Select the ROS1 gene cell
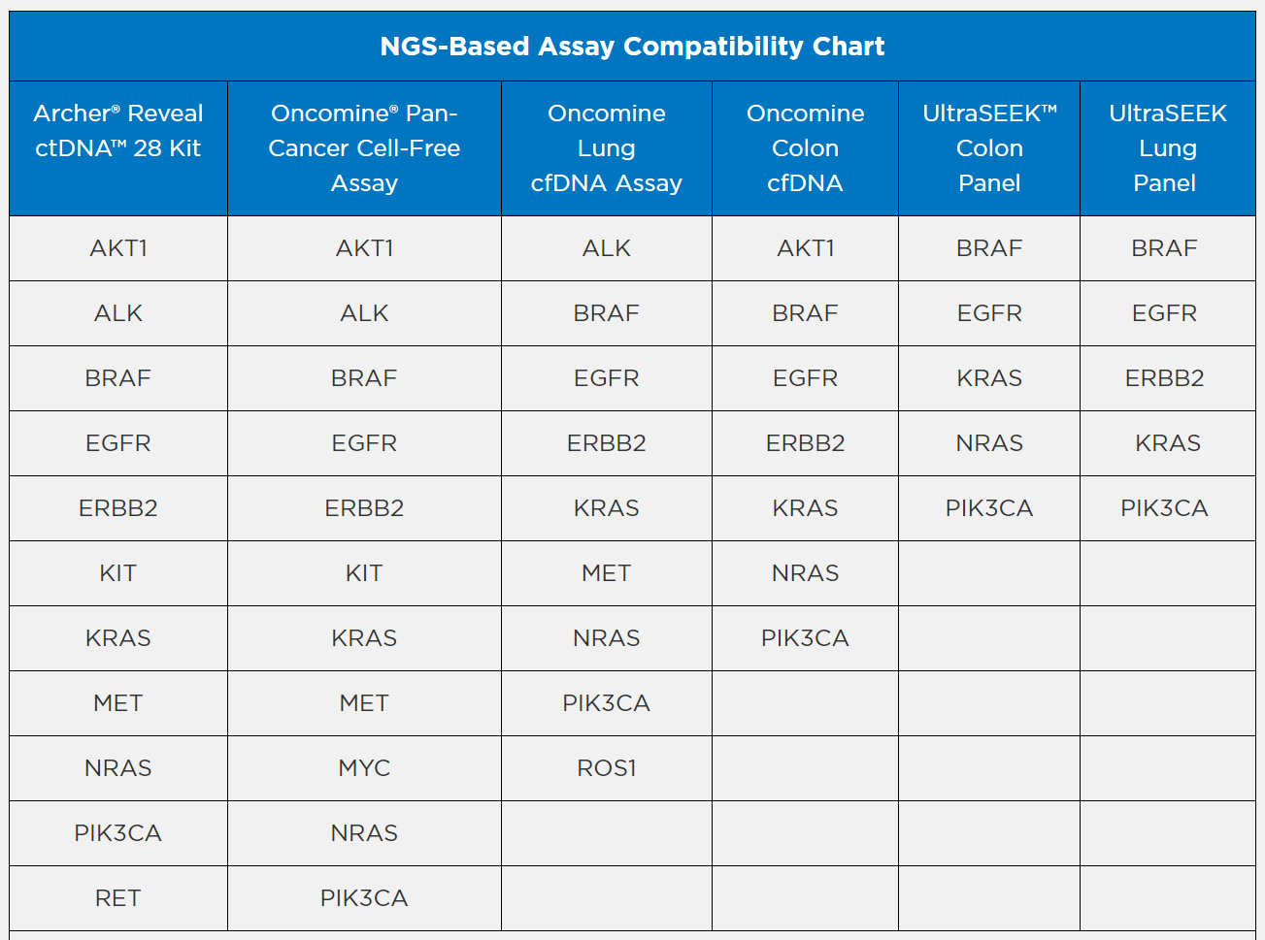1265x940 pixels. pos(607,768)
